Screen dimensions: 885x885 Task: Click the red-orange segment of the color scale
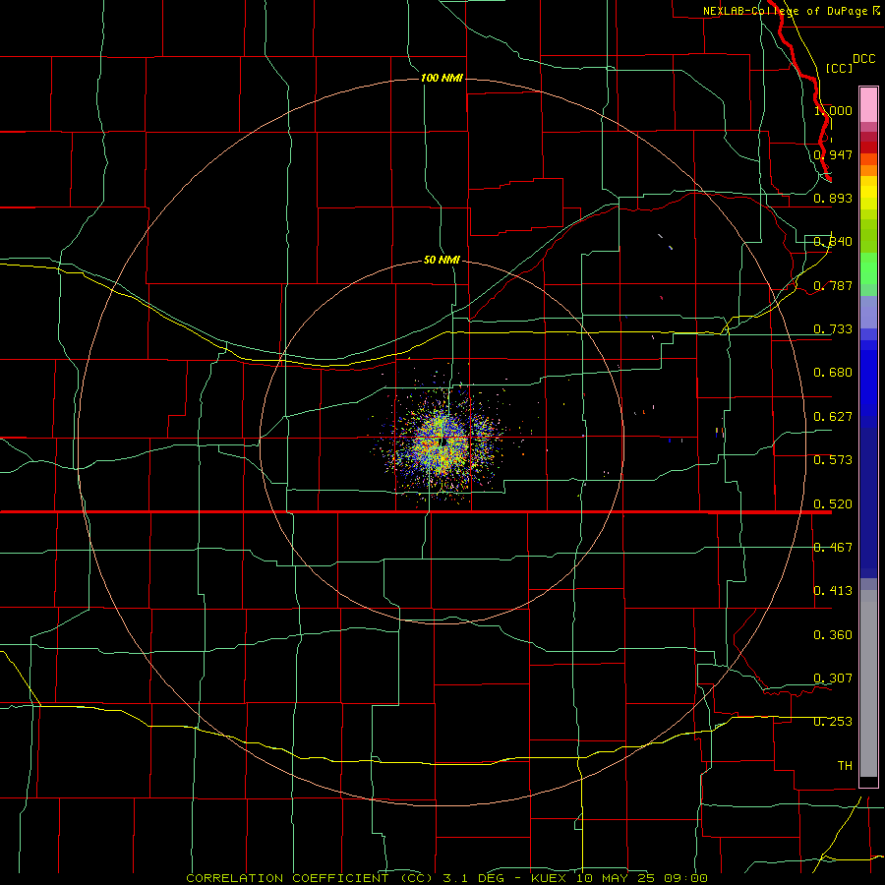coord(868,159)
